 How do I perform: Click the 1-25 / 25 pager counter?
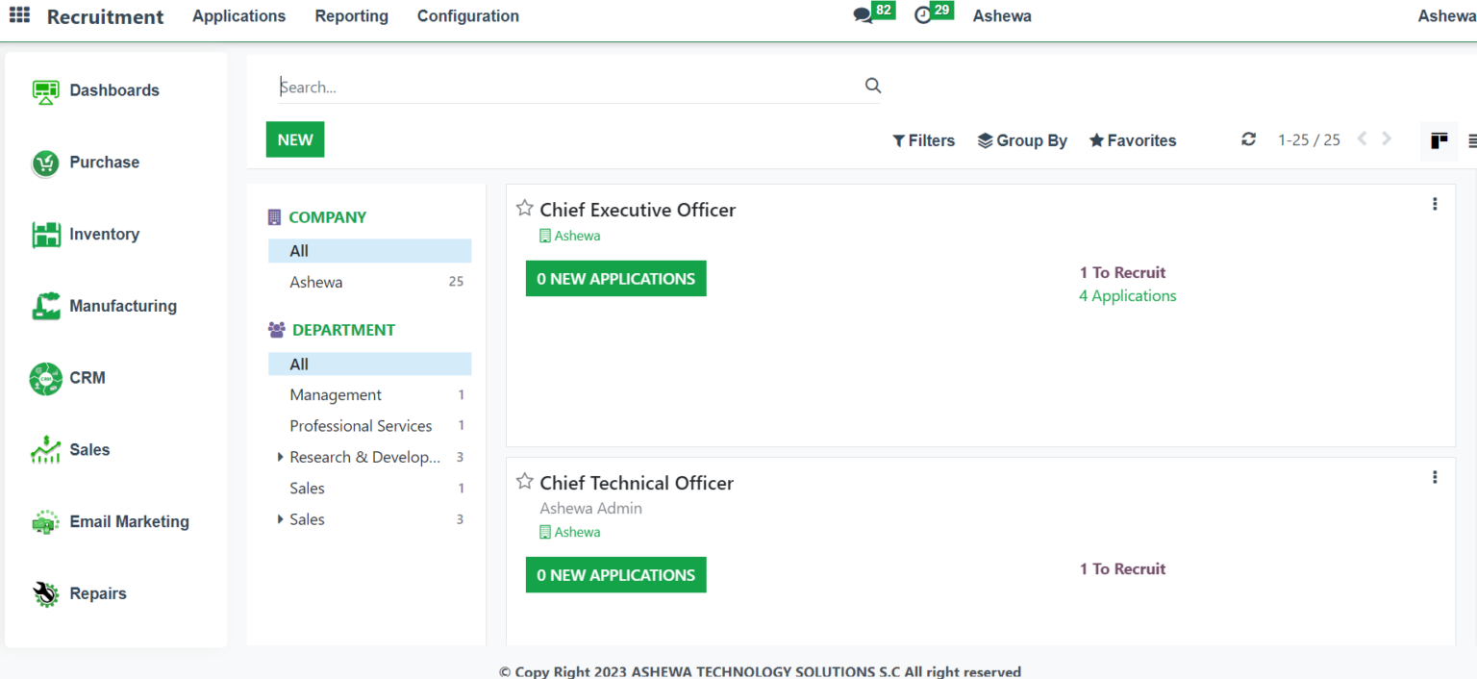pyautogui.click(x=1309, y=140)
